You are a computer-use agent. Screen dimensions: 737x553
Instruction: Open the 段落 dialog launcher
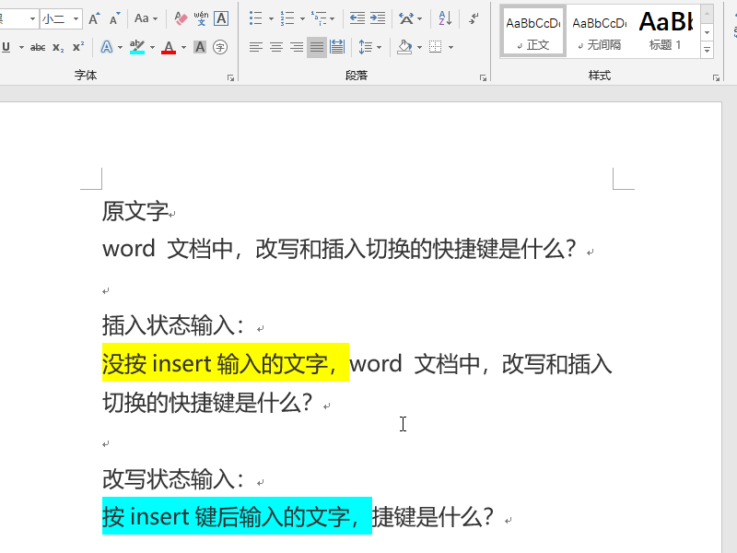coord(483,78)
